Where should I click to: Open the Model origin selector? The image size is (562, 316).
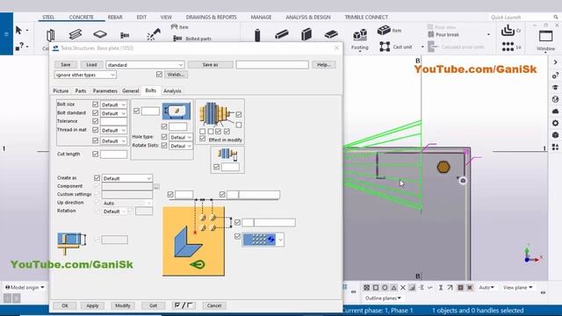click(x=25, y=287)
